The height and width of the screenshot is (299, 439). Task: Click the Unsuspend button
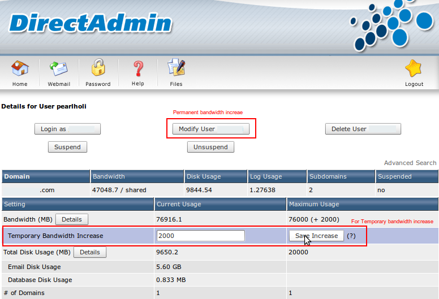210,147
